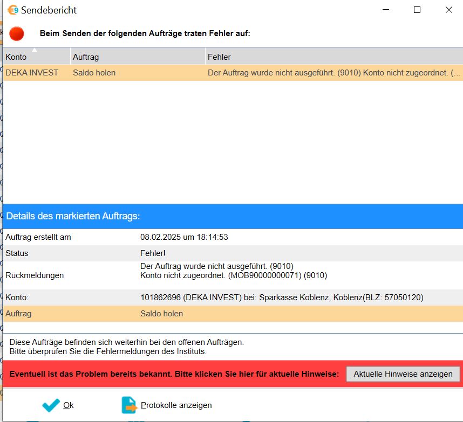Click the Sendebericht window title
This screenshot has height=422, width=463.
[x=49, y=10]
